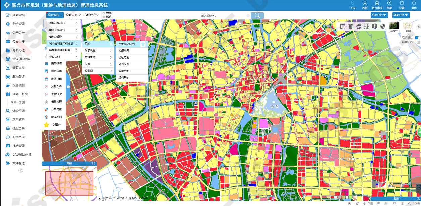The width and height of the screenshot is (421, 206).
Task: Check the 透明 checkbox
Action: (x=104, y=17)
